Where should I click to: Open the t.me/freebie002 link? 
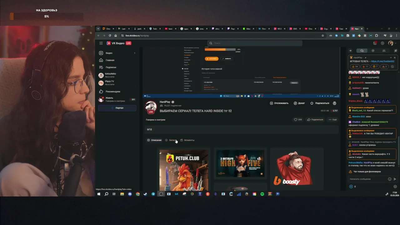[383, 61]
